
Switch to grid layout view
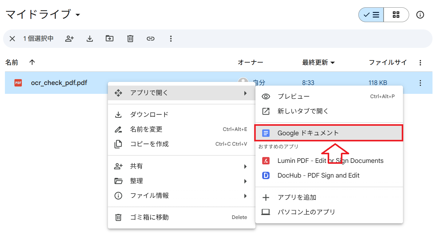tap(396, 15)
